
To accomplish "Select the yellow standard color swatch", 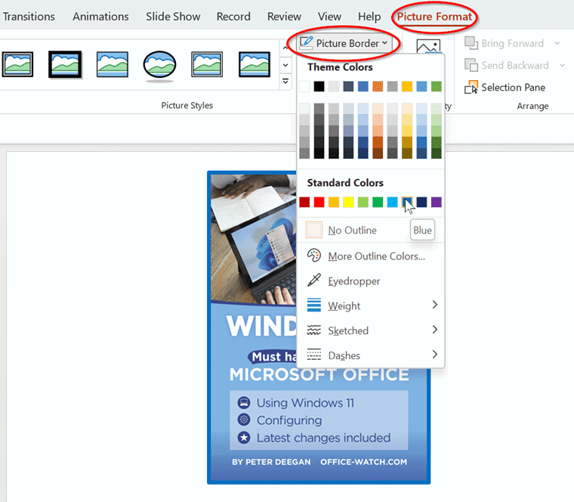I will point(348,202).
